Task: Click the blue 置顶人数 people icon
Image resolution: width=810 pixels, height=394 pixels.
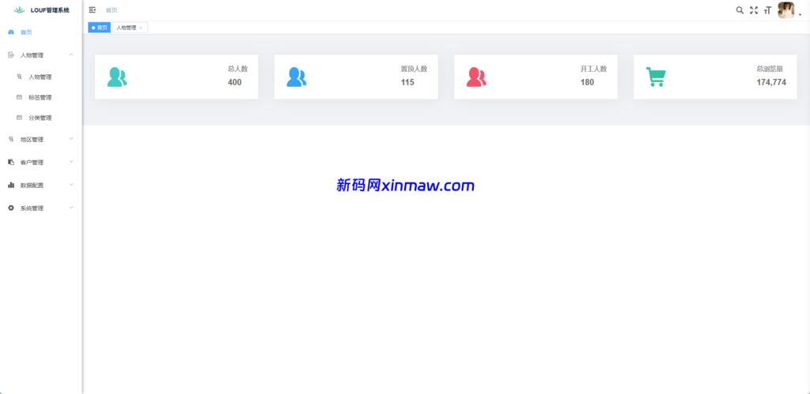Action: 297,77
